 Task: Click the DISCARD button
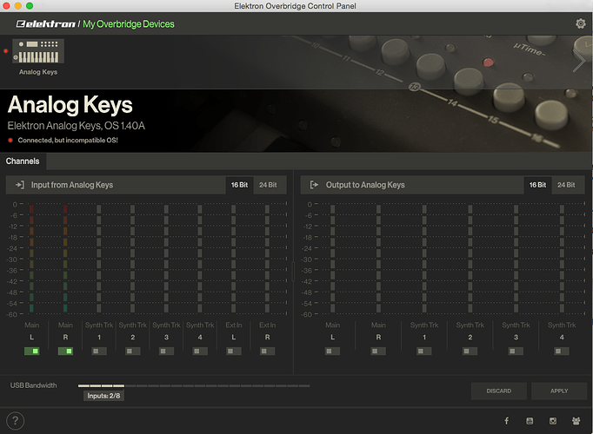(499, 391)
